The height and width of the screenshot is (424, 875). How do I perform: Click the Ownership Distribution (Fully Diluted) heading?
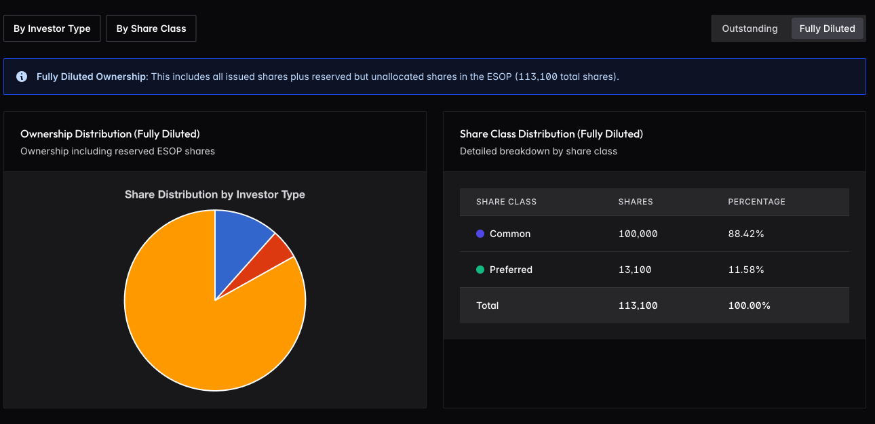[x=110, y=134]
